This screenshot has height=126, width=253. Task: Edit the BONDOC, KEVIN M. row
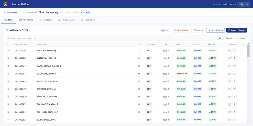tap(229, 89)
